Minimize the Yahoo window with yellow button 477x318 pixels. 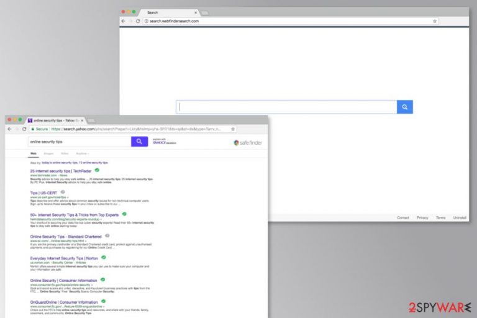click(x=15, y=120)
